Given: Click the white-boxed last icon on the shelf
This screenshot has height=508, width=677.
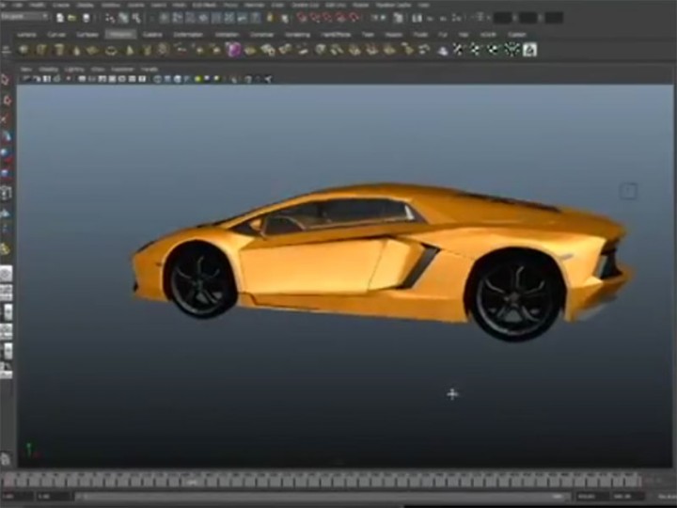Looking at the screenshot, I should (529, 50).
